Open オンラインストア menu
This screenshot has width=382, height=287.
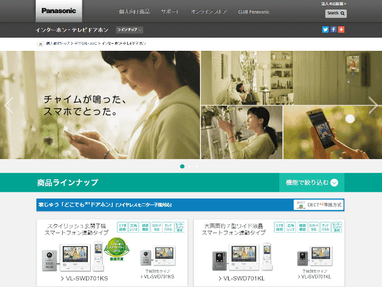pyautogui.click(x=208, y=12)
